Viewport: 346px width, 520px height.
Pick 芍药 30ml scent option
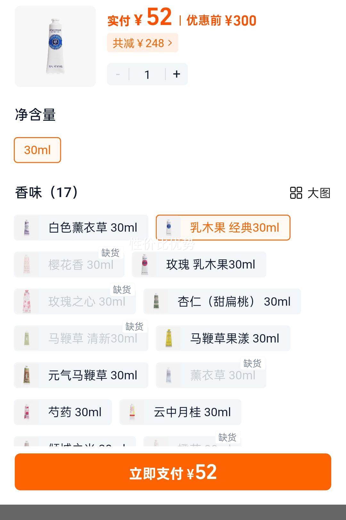(63, 412)
